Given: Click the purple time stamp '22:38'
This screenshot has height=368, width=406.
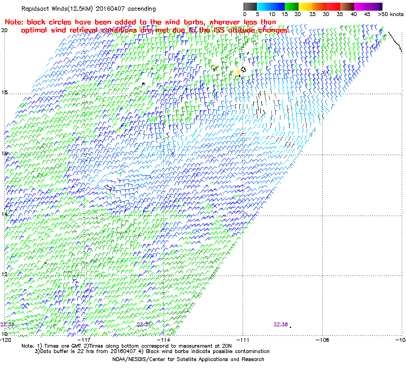Looking at the screenshot, I should coord(280,325).
